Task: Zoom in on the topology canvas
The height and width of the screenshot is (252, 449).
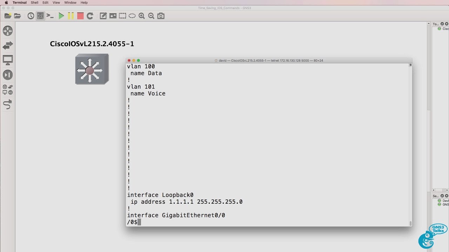Action: pyautogui.click(x=142, y=16)
